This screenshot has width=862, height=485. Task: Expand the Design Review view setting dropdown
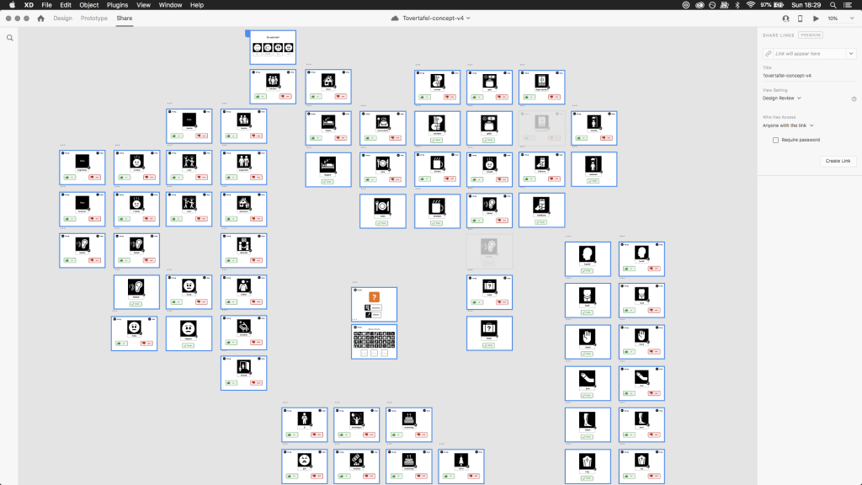coord(782,98)
